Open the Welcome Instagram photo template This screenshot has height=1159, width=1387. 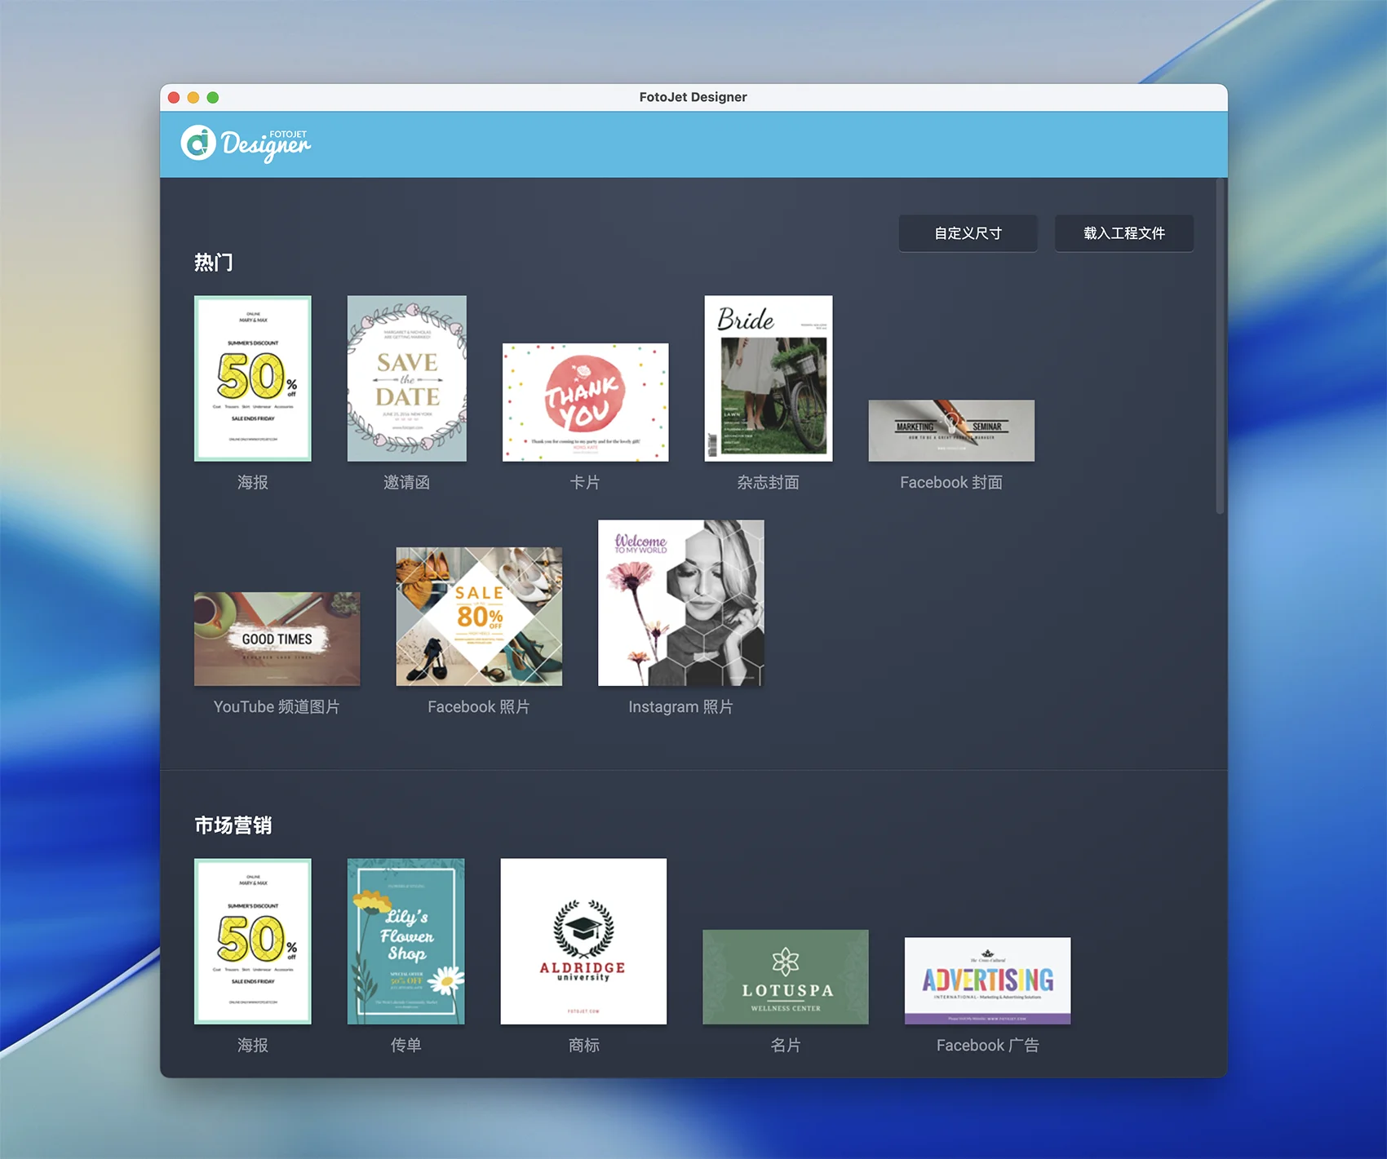[x=680, y=603]
